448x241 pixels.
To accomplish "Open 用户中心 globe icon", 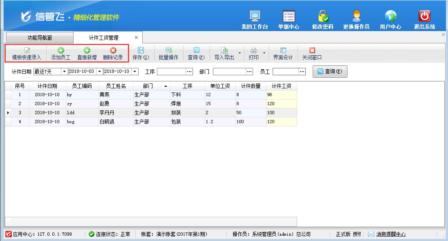I will point(390,19).
